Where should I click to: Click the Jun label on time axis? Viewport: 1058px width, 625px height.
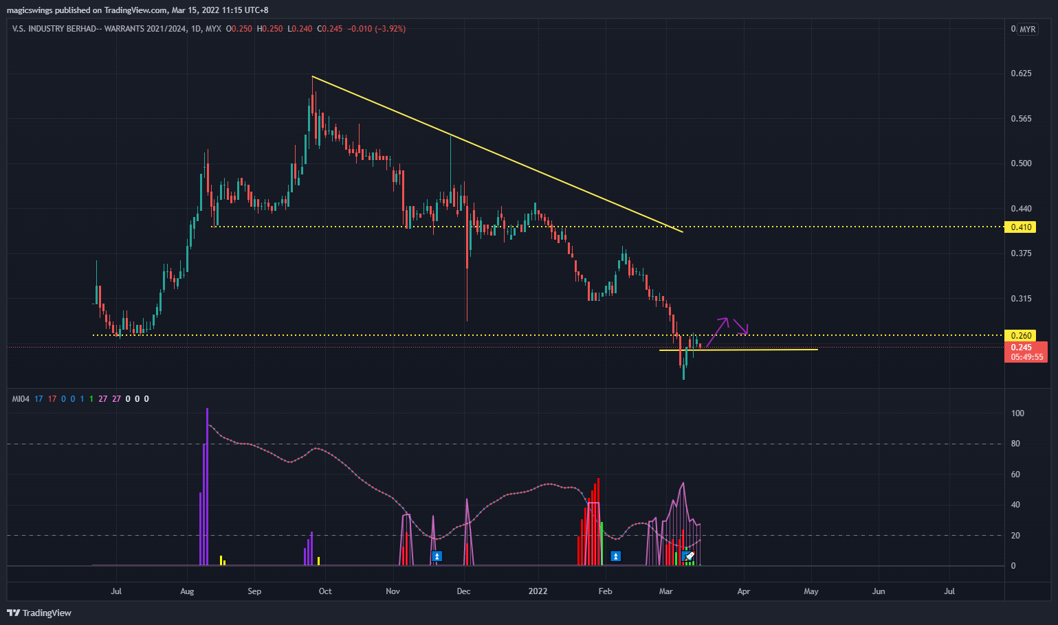click(x=879, y=591)
